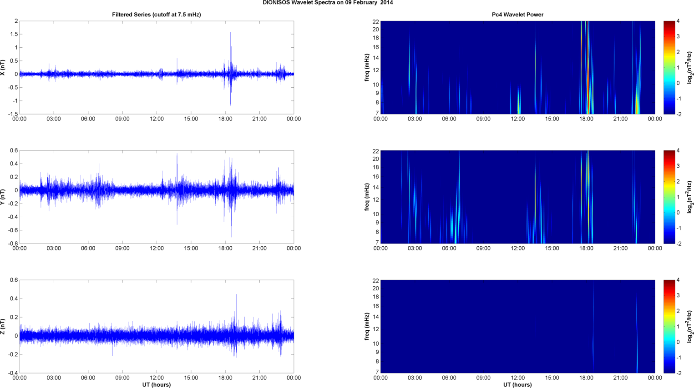The height and width of the screenshot is (388, 694).
Task: Click the large 18:00 spike in X series
Action: (230, 68)
